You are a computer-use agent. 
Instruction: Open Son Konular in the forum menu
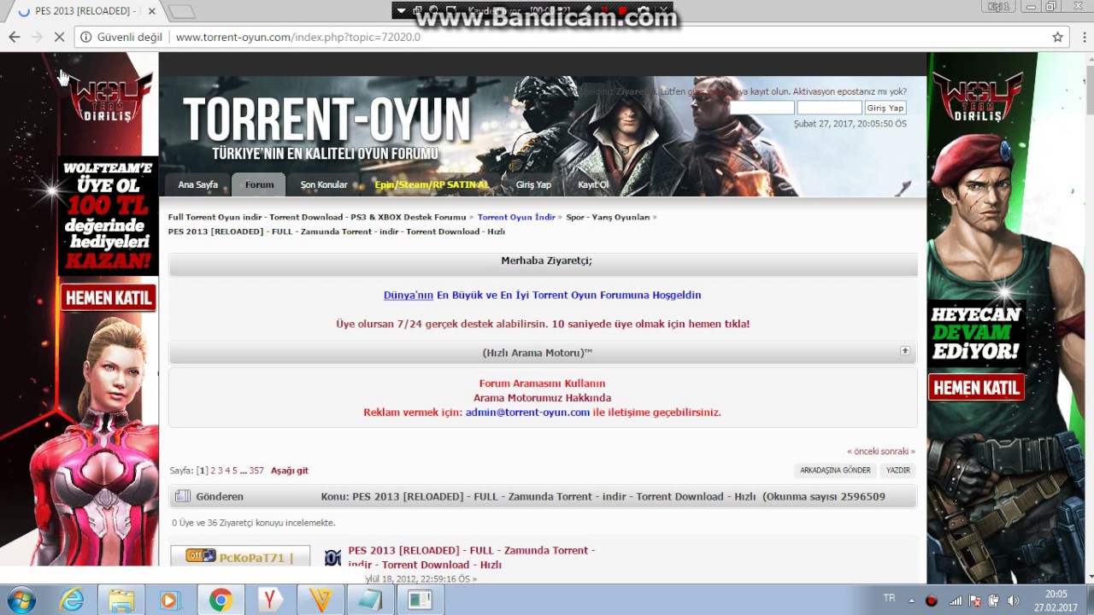click(x=324, y=184)
